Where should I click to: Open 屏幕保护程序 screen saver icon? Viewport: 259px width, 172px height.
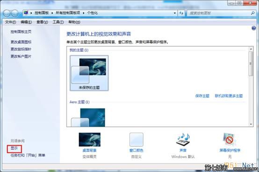230,139
